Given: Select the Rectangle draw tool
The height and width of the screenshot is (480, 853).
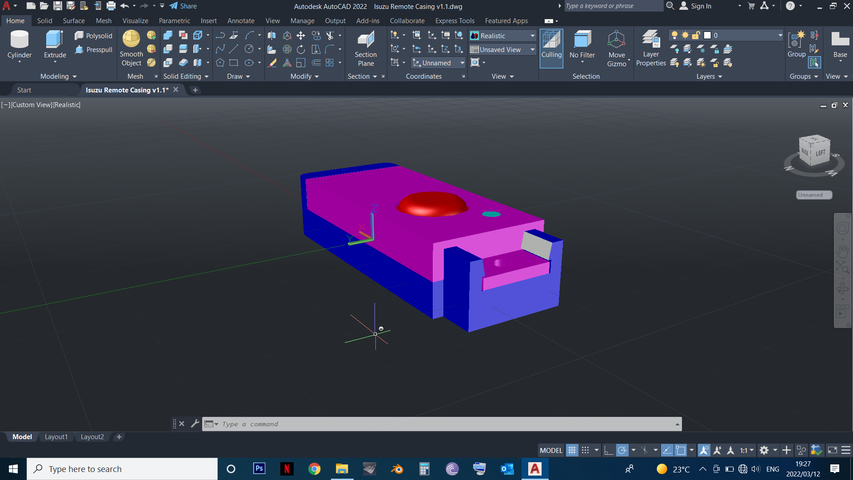Looking at the screenshot, I should tap(234, 63).
